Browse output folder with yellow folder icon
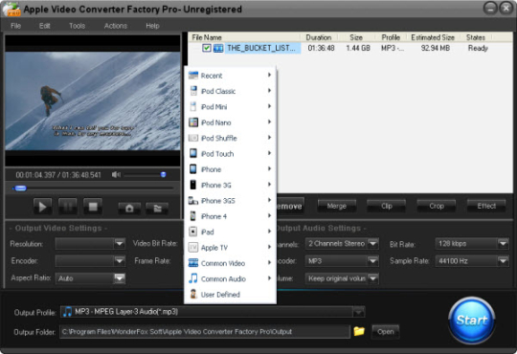Screen dimensions: 517x354 coord(359,331)
